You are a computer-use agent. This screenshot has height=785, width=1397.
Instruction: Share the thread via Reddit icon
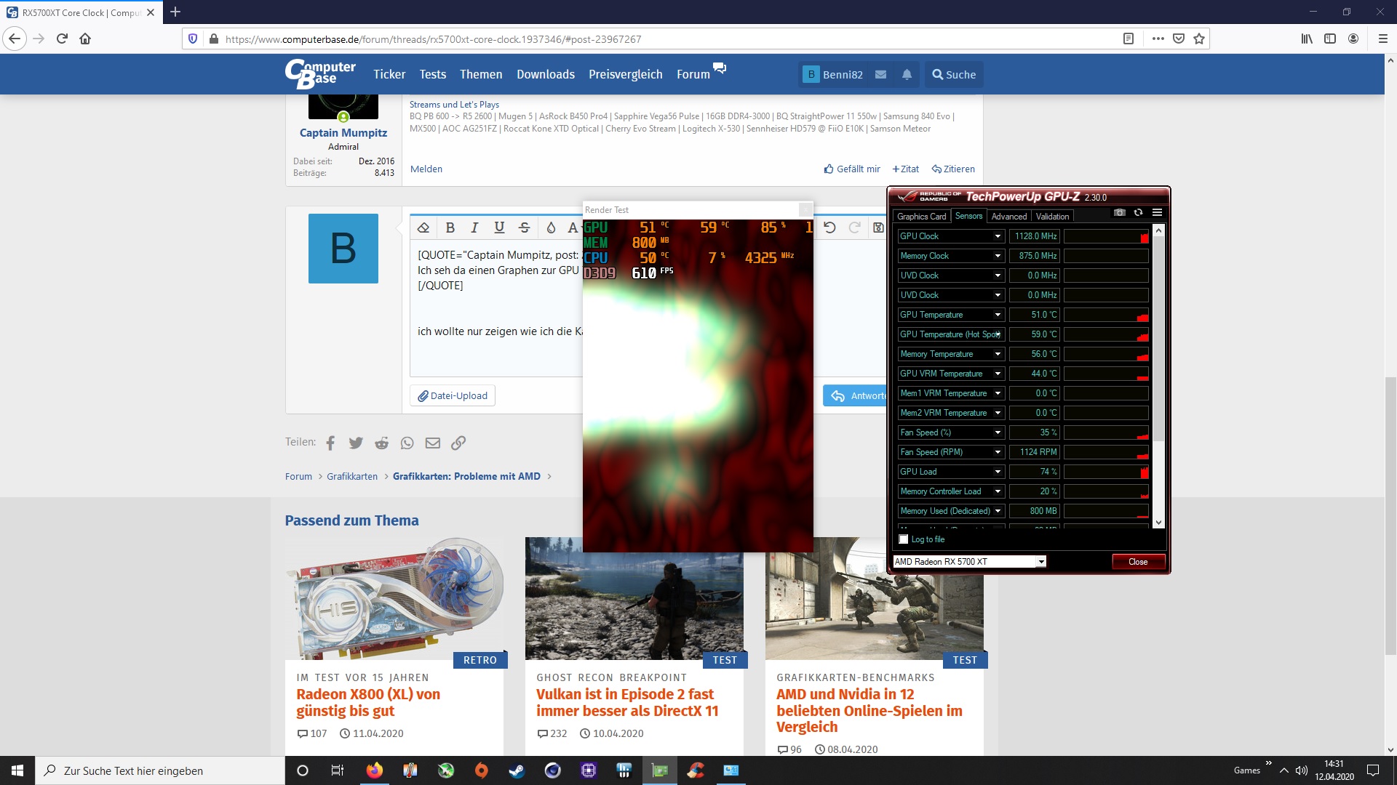[381, 443]
